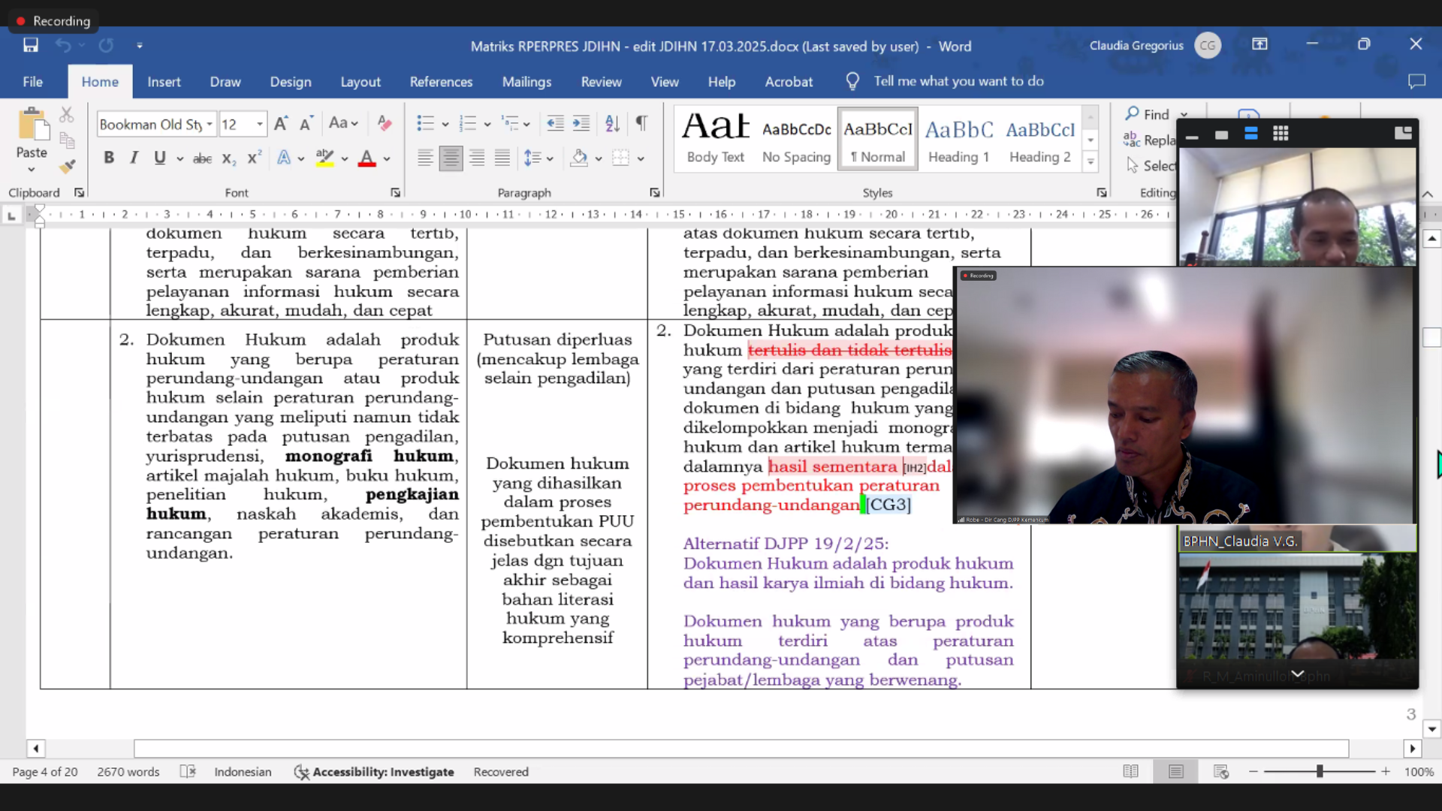Decrease font size with shrink font icon
This screenshot has height=811, width=1442.
click(x=306, y=124)
